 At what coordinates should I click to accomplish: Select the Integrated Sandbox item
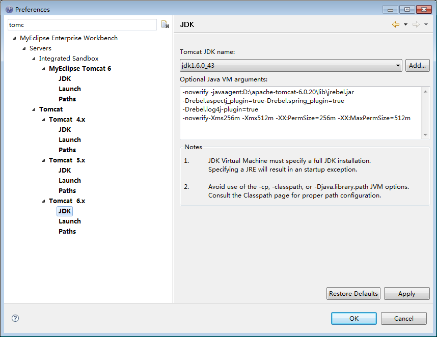[69, 59]
